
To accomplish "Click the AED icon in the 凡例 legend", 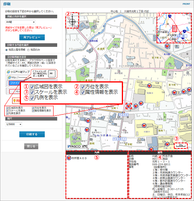I will (x=69, y=158).
